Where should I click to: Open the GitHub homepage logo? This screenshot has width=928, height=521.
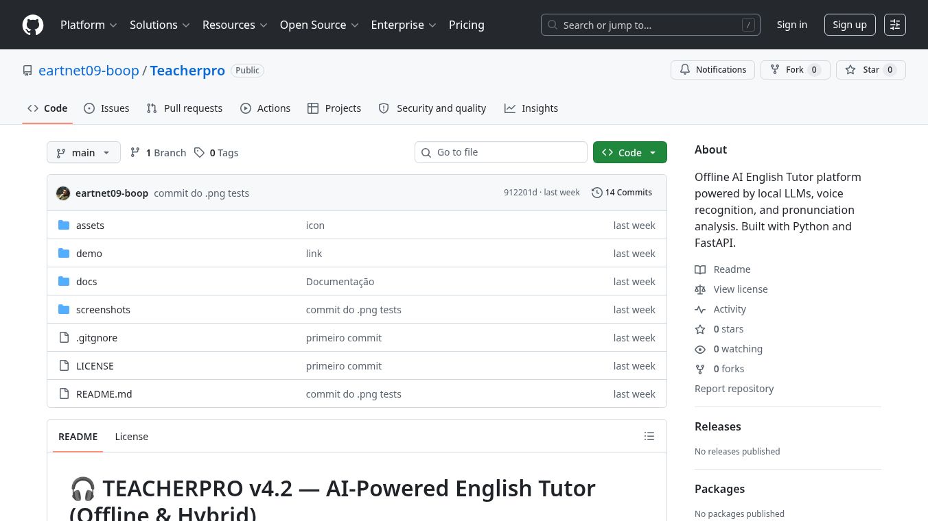point(33,25)
